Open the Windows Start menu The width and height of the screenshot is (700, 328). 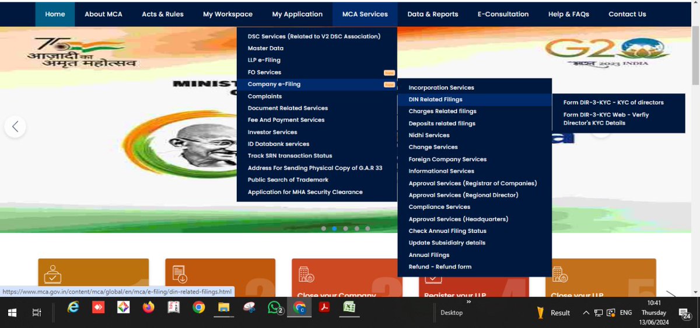(x=12, y=313)
